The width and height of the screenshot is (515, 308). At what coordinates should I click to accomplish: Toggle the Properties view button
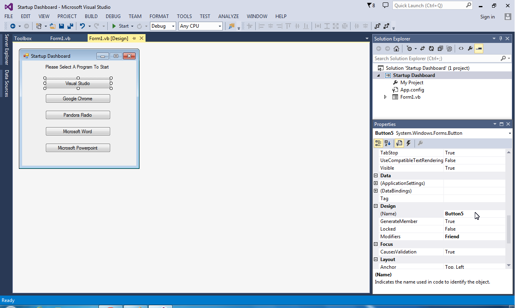tap(399, 143)
